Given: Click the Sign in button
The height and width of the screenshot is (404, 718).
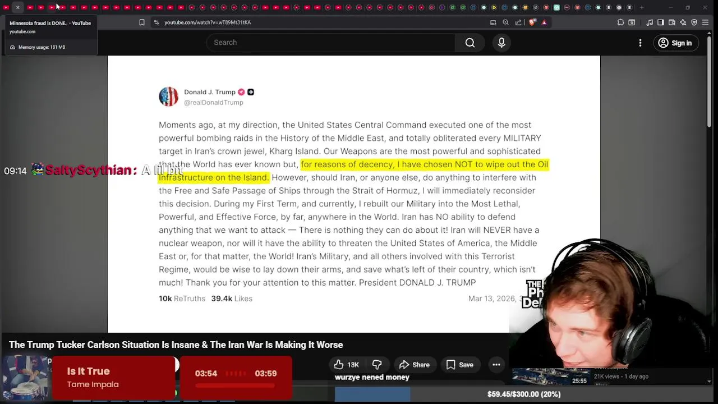Looking at the screenshot, I should [x=675, y=43].
